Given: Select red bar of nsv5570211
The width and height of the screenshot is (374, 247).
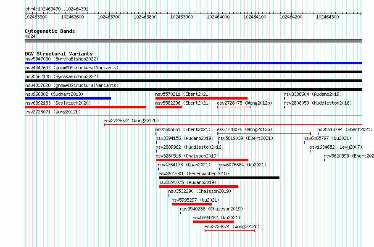Looking at the screenshot, I should point(201,98).
